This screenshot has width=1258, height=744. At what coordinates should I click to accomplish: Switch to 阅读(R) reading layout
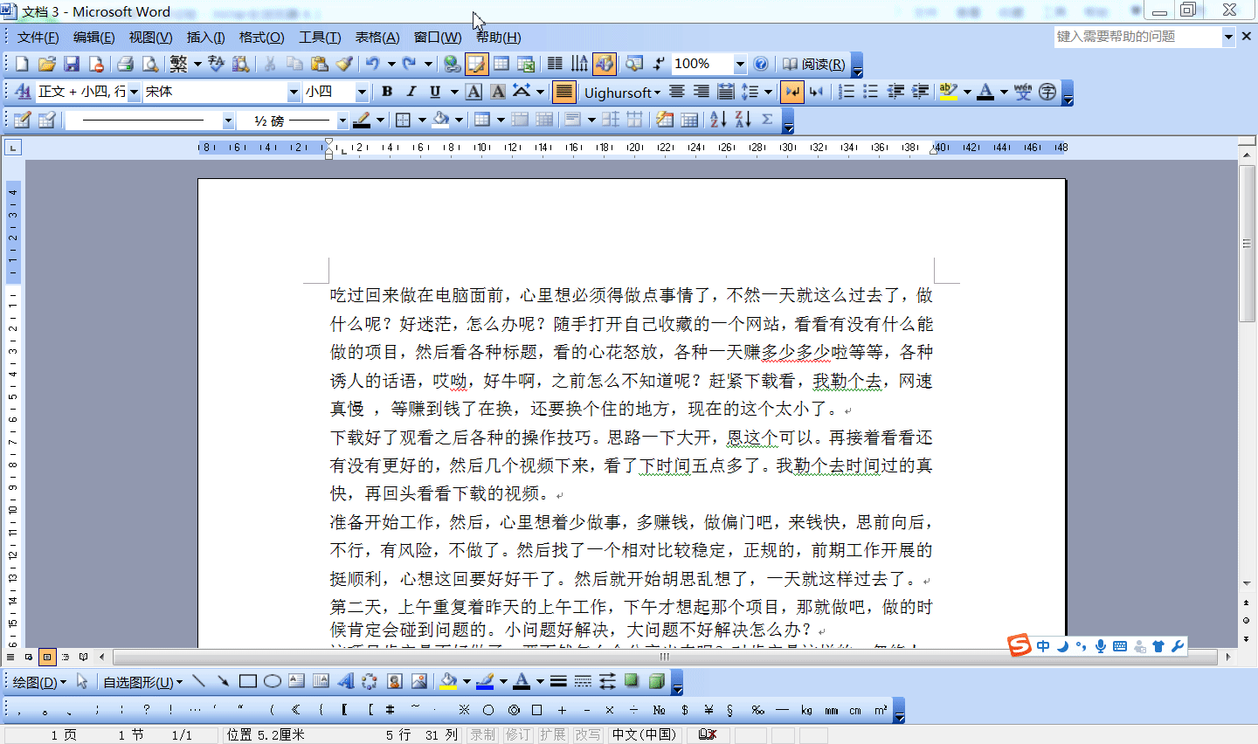click(x=813, y=64)
